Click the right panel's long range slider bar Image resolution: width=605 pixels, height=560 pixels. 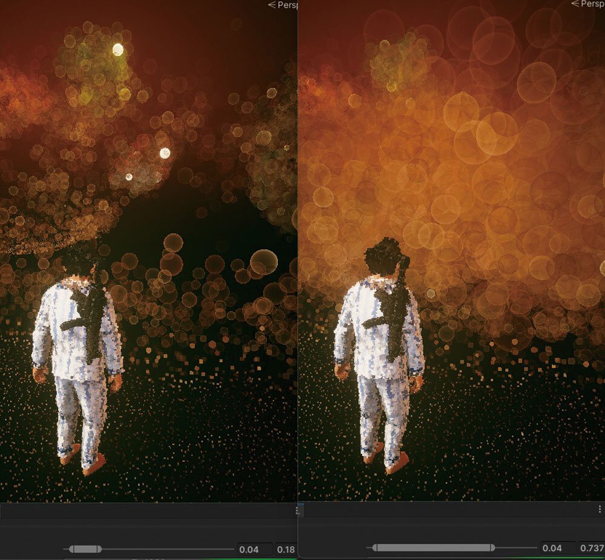tap(433, 547)
